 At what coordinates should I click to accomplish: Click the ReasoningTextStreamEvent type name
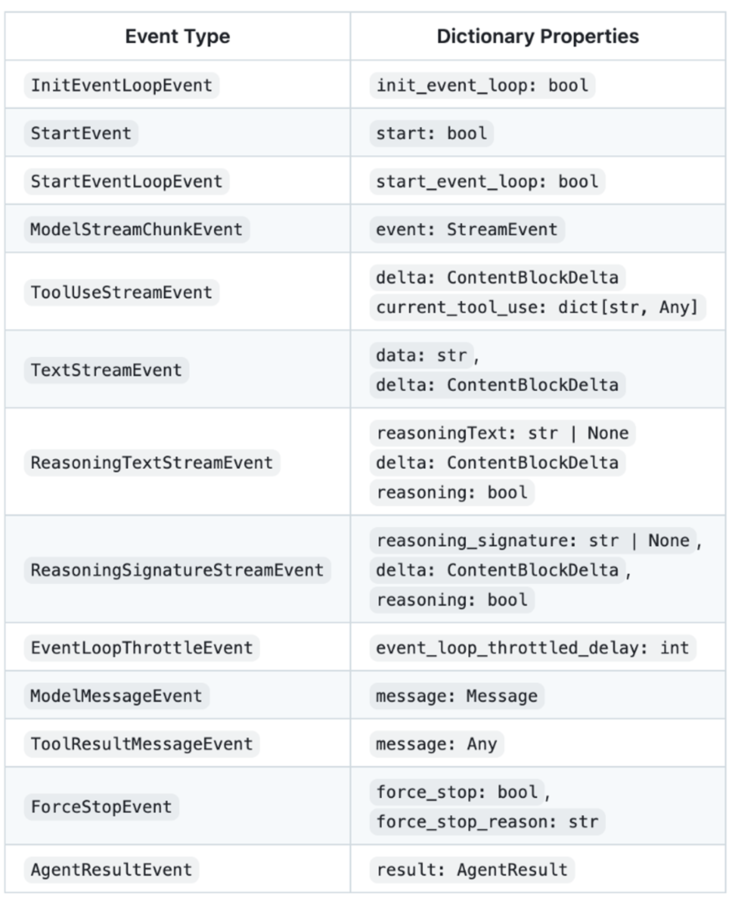152,463
